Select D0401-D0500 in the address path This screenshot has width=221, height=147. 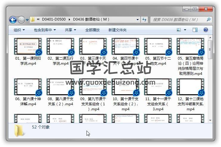click(x=54, y=19)
